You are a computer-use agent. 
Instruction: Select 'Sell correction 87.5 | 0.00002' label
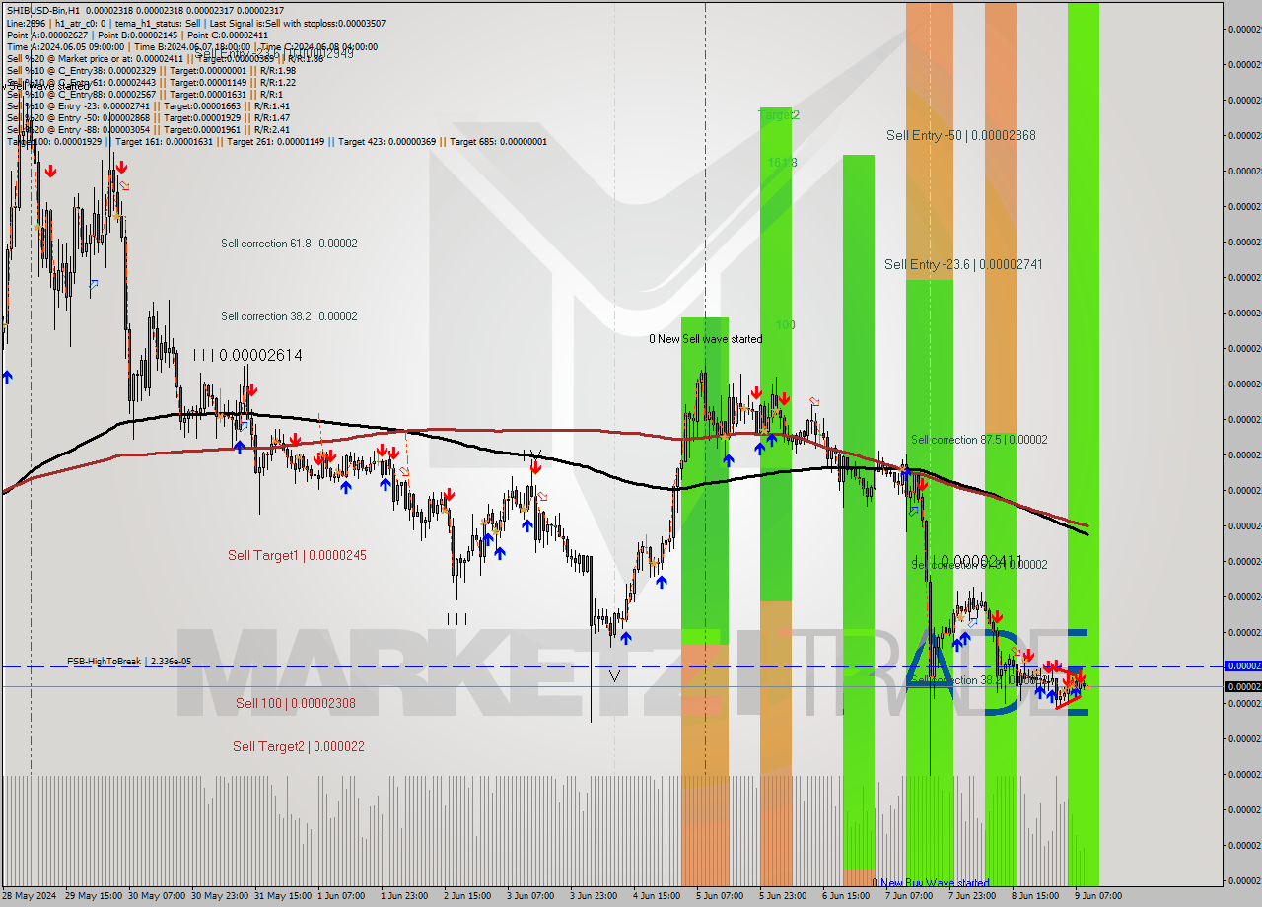point(979,440)
